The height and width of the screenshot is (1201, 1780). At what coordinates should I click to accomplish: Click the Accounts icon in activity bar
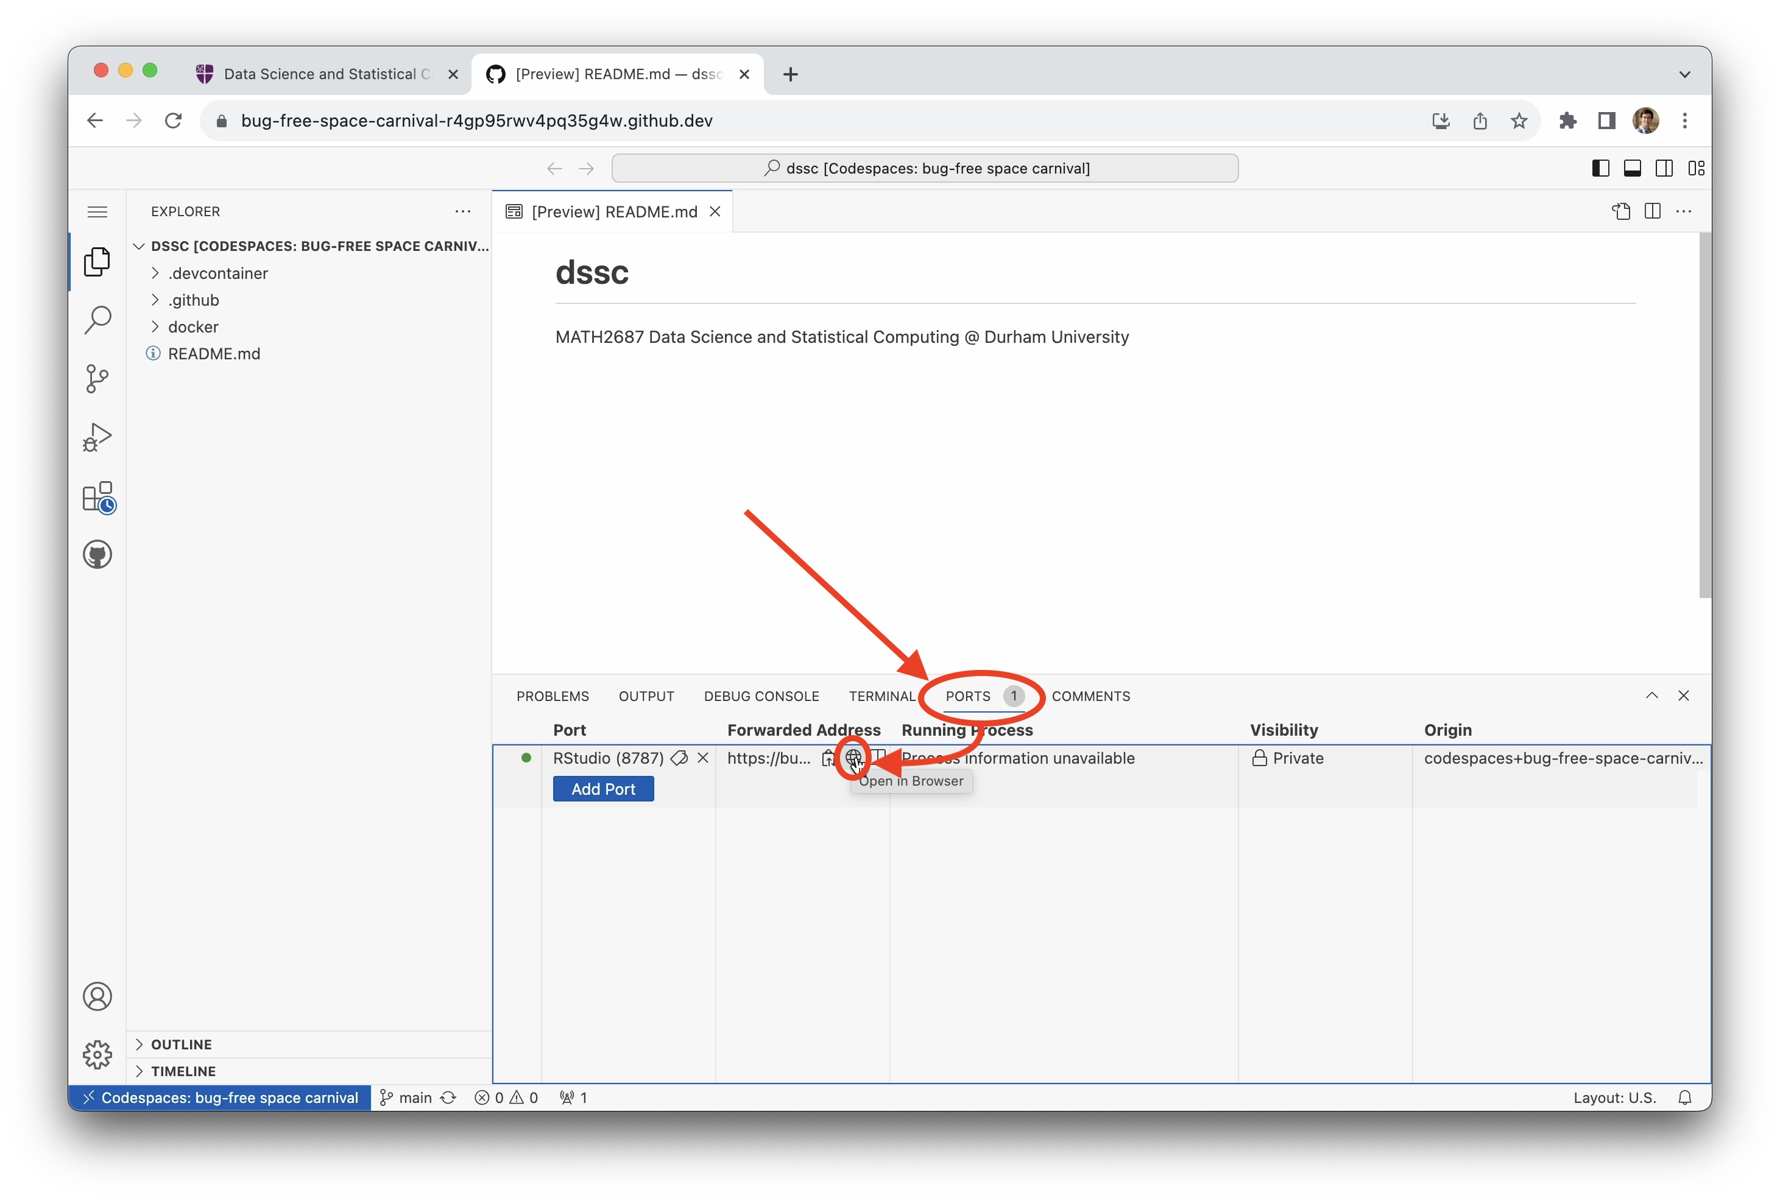point(97,996)
